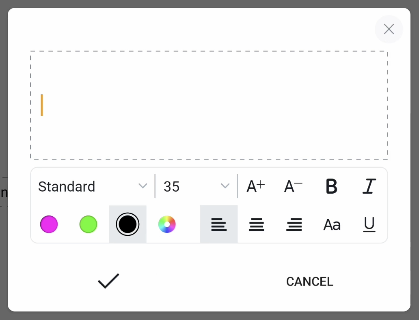This screenshot has height=320, width=419.
Task: Apply underline formatting
Action: pyautogui.click(x=369, y=224)
